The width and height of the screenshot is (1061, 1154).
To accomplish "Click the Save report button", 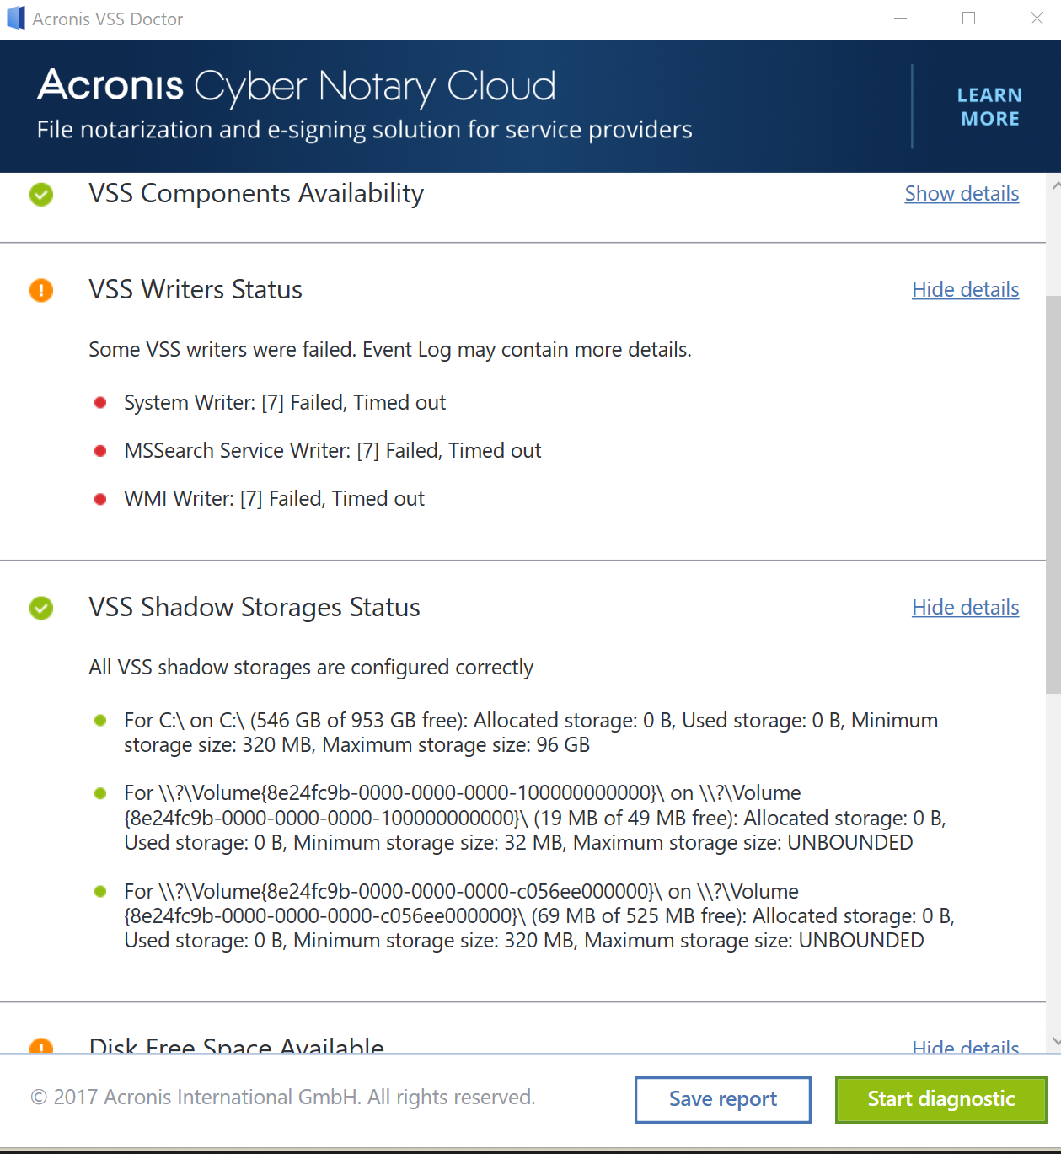I will coord(721,1099).
